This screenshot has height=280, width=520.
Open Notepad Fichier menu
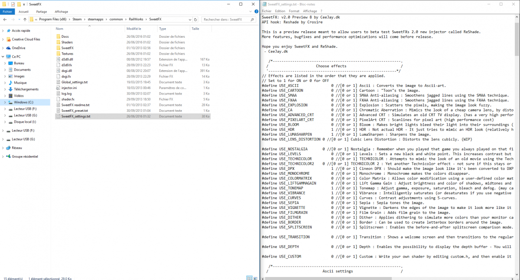click(266, 11)
